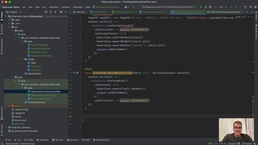
Task: Select TestMainVerticle in project tree
Action: point(36,102)
